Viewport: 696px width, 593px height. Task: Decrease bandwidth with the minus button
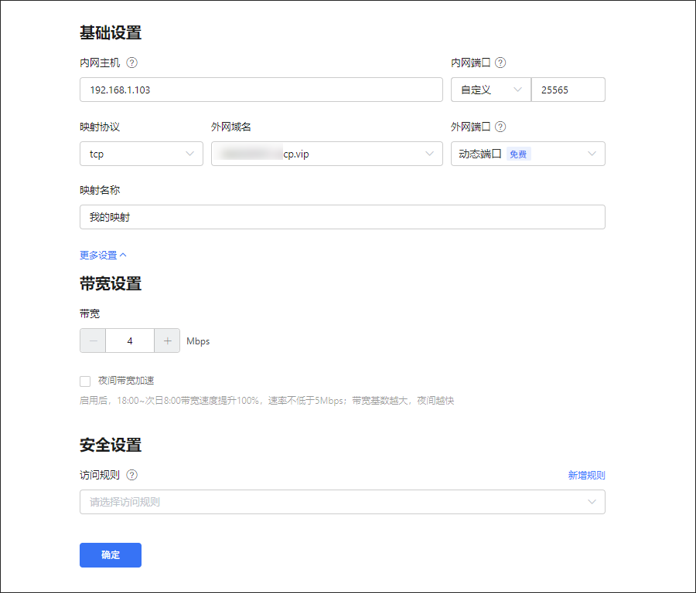point(93,341)
